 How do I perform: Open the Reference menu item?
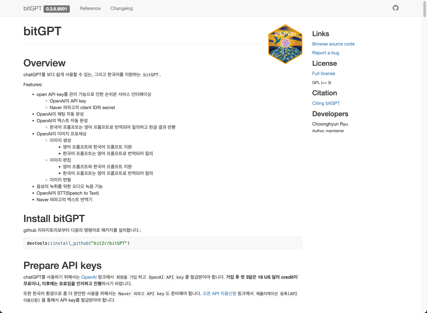point(90,8)
